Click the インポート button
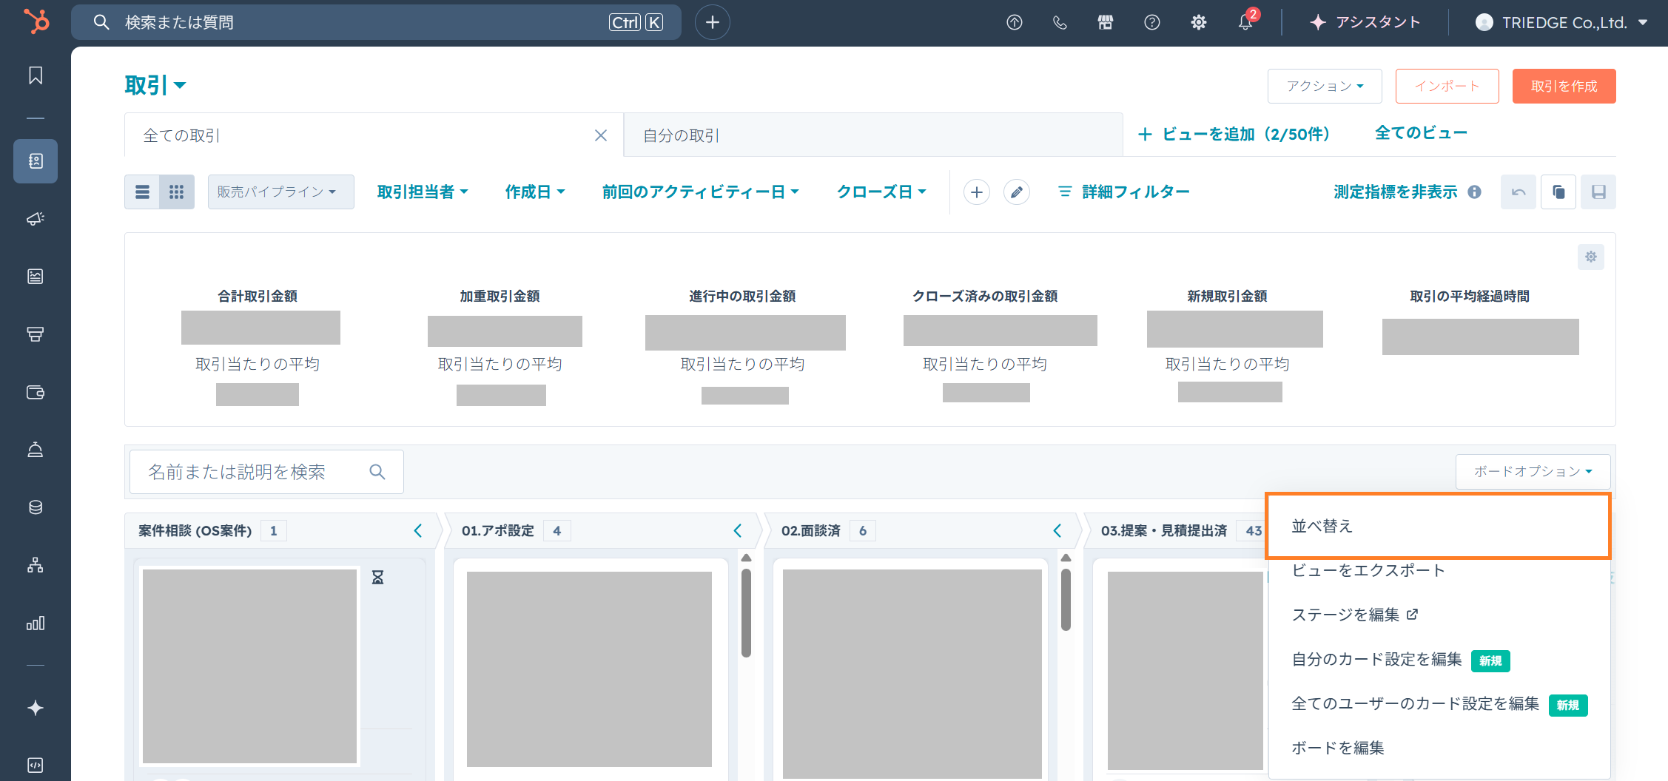The height and width of the screenshot is (781, 1668). coord(1447,86)
